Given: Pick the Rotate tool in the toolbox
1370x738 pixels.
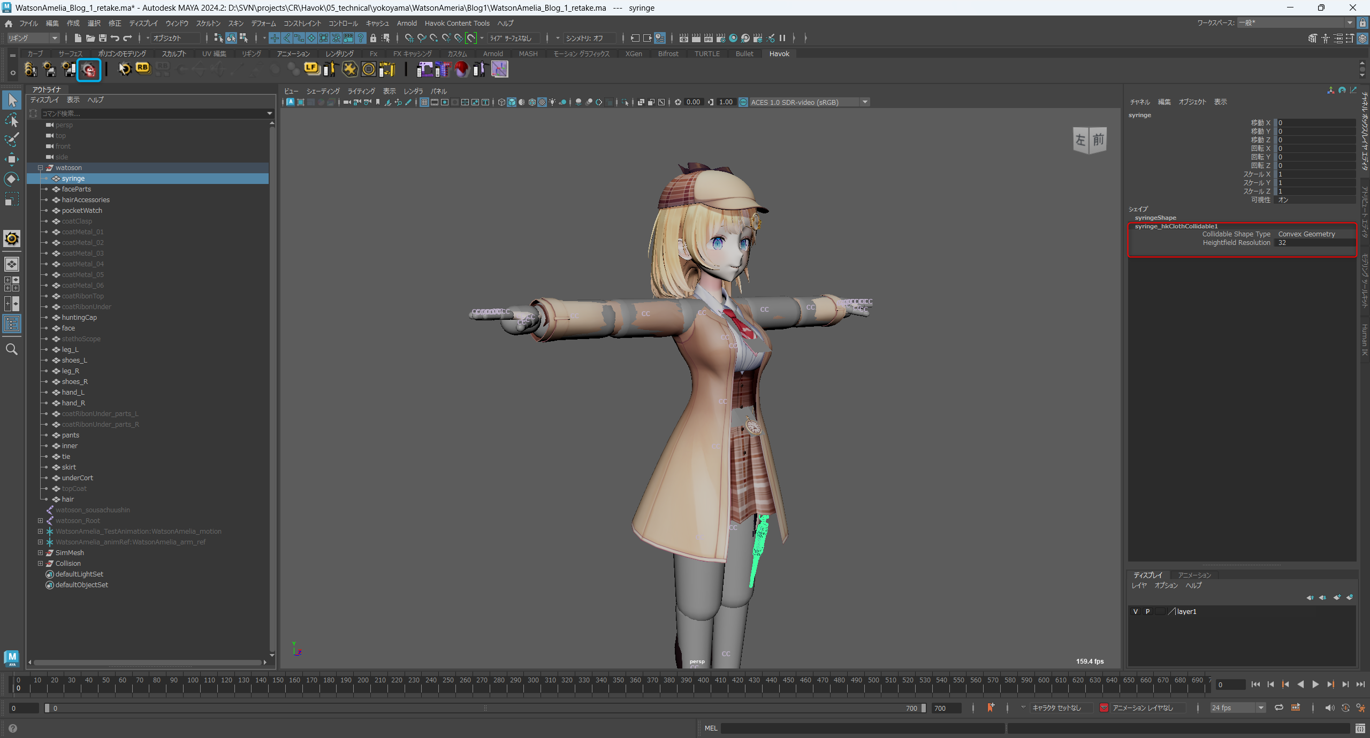Looking at the screenshot, I should click(12, 179).
